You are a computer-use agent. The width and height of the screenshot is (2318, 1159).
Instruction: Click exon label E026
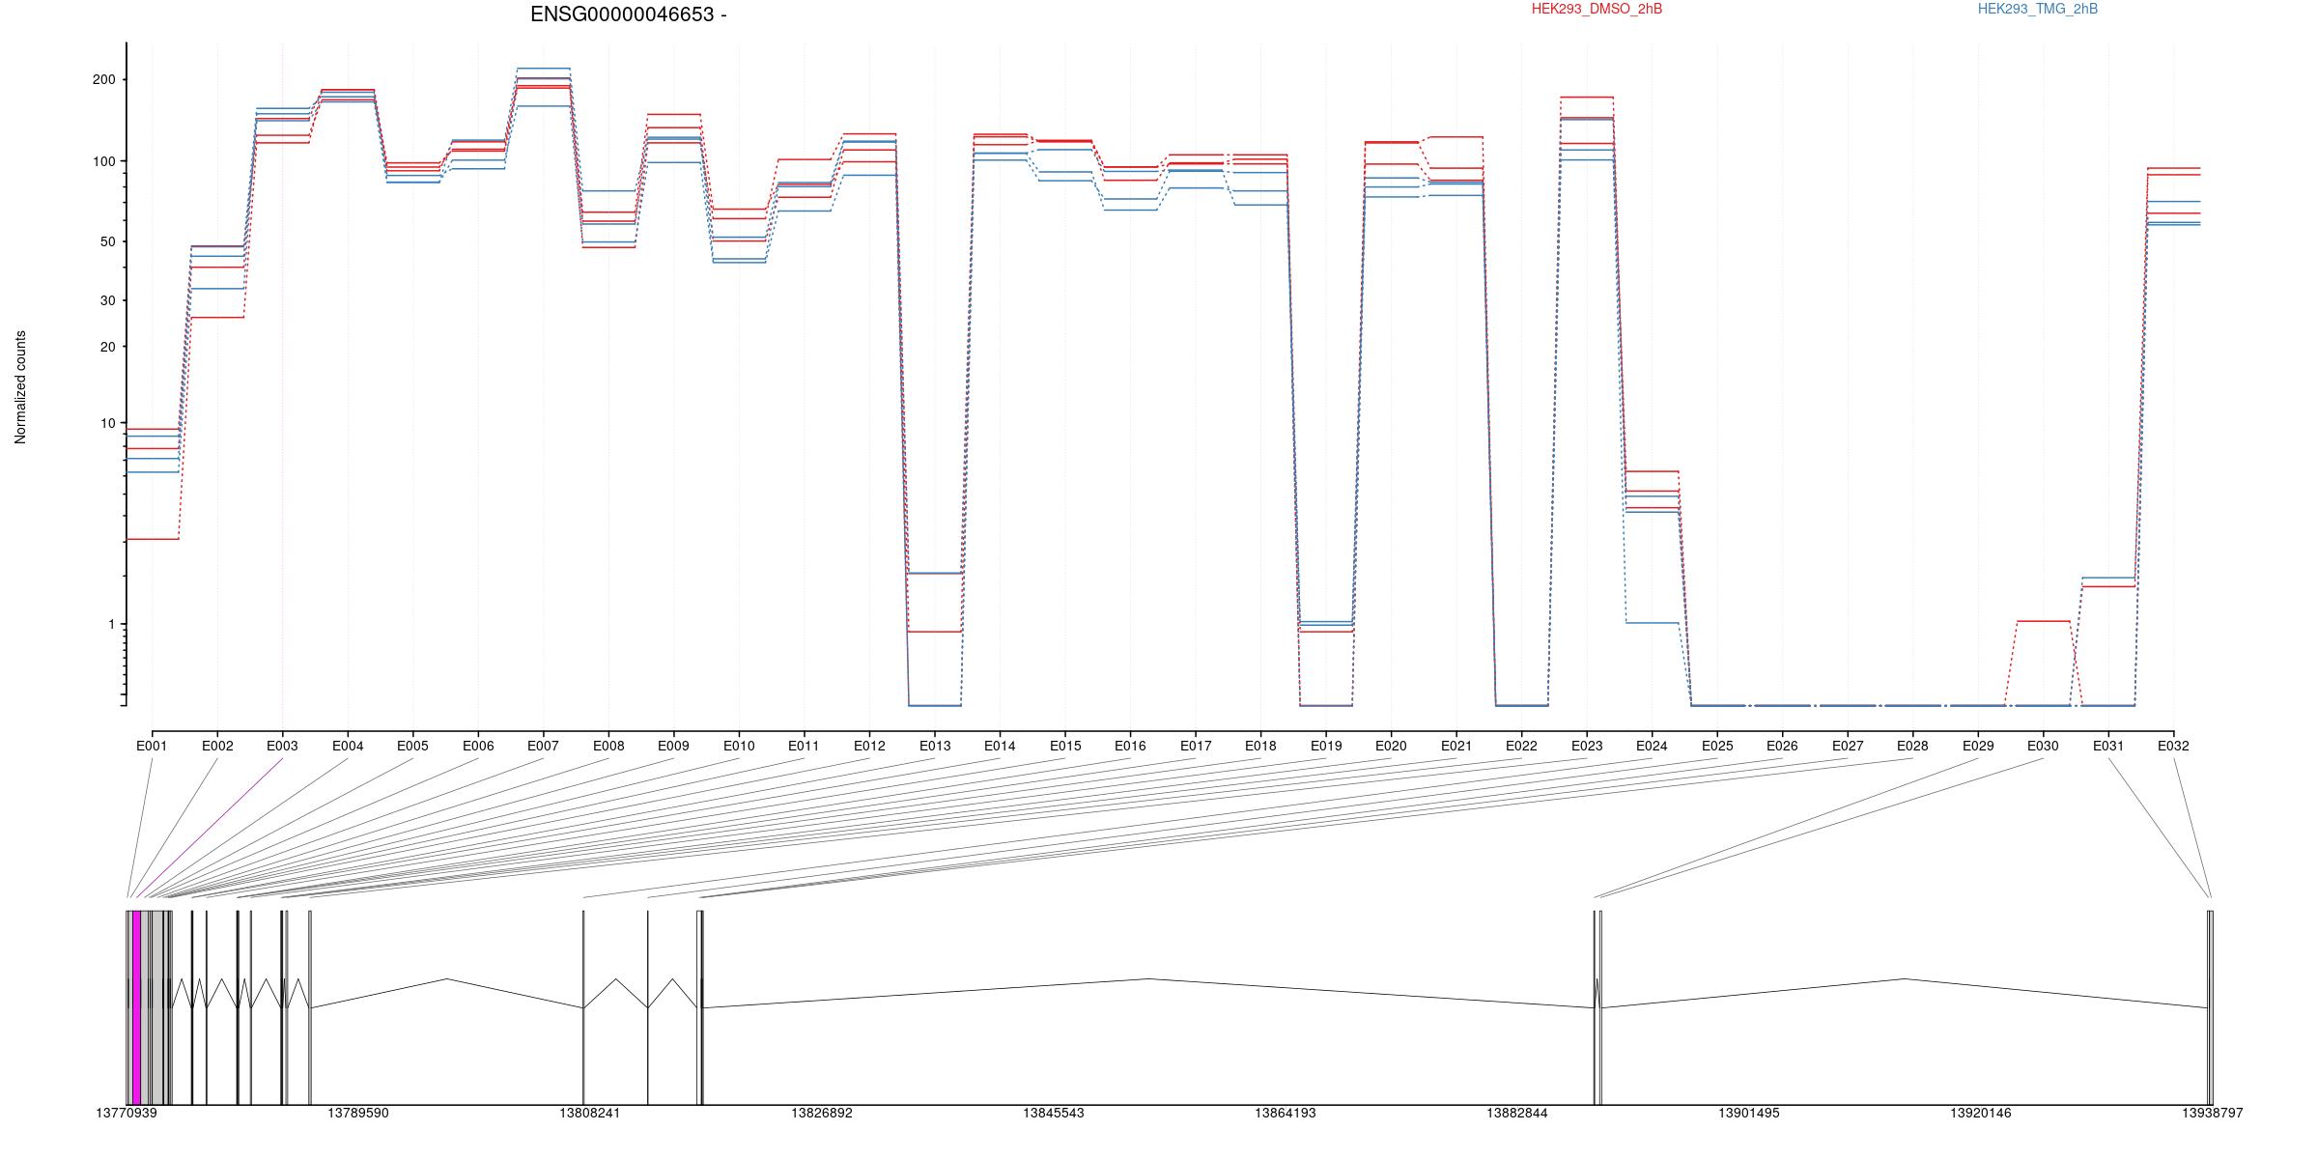tap(1782, 746)
